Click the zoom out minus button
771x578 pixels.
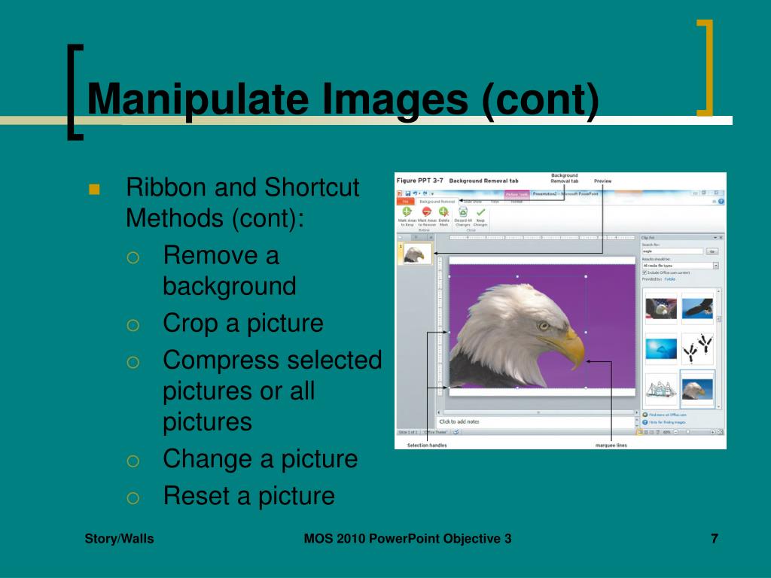[675, 432]
